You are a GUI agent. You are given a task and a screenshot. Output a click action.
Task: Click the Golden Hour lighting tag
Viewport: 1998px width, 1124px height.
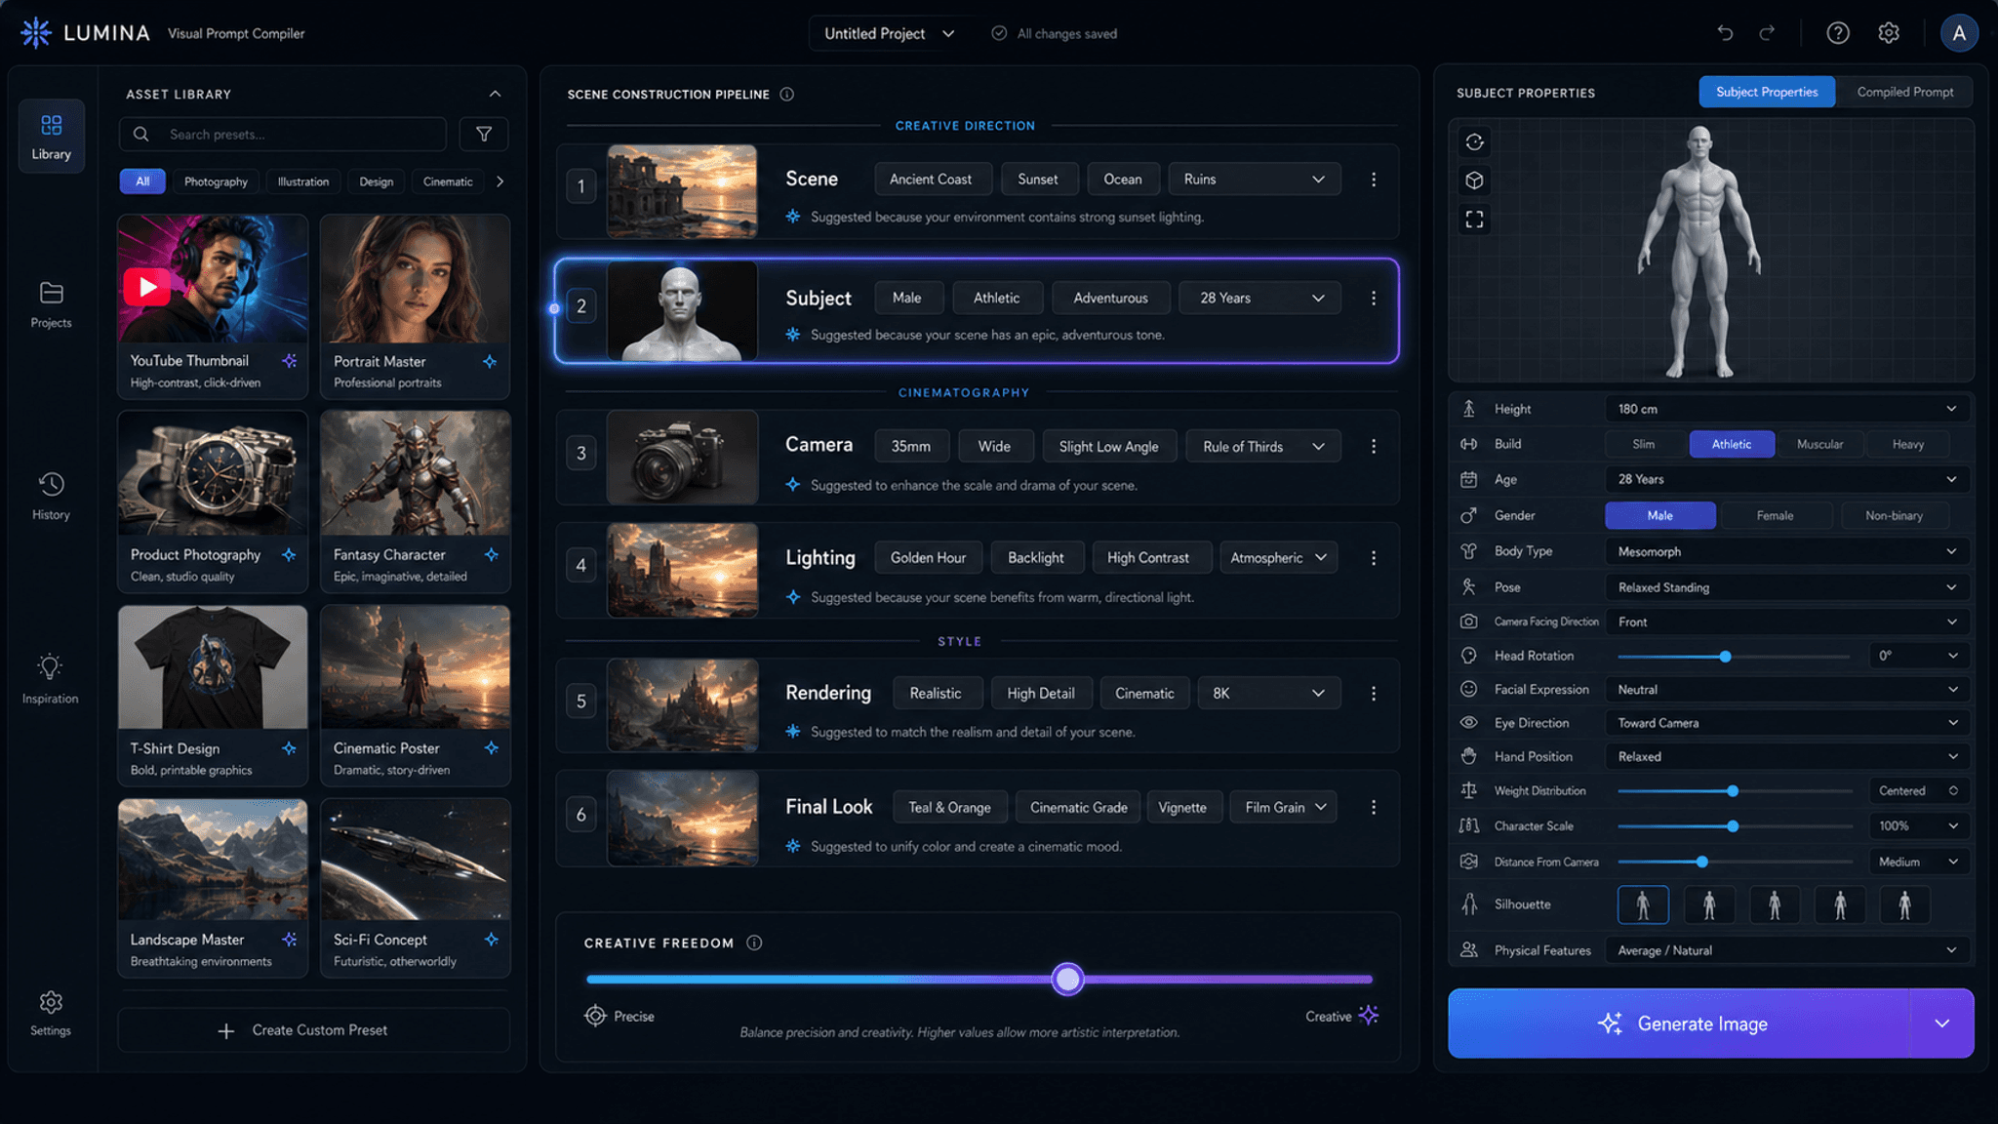[928, 558]
